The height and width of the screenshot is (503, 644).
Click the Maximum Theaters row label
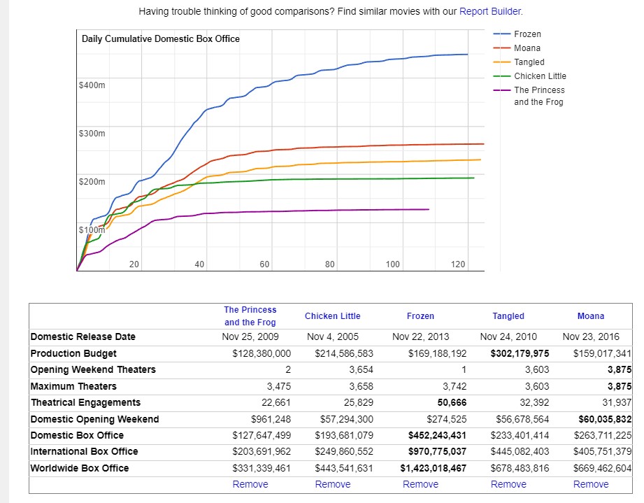(x=73, y=386)
